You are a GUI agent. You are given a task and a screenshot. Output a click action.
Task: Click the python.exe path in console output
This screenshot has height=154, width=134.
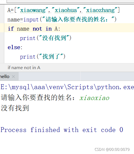click(x=67, y=87)
